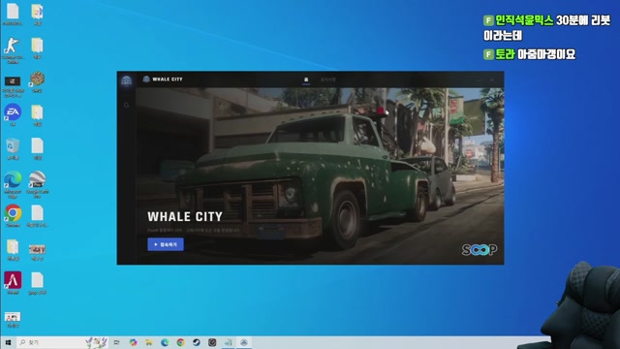Select the red A-logo desktop shortcut
Image resolution: width=620 pixels, height=349 pixels.
point(13,282)
